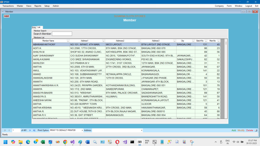Viewport: 260px width, 146px height.
Task: Click the printer icon beside Delete
Action: [256, 130]
